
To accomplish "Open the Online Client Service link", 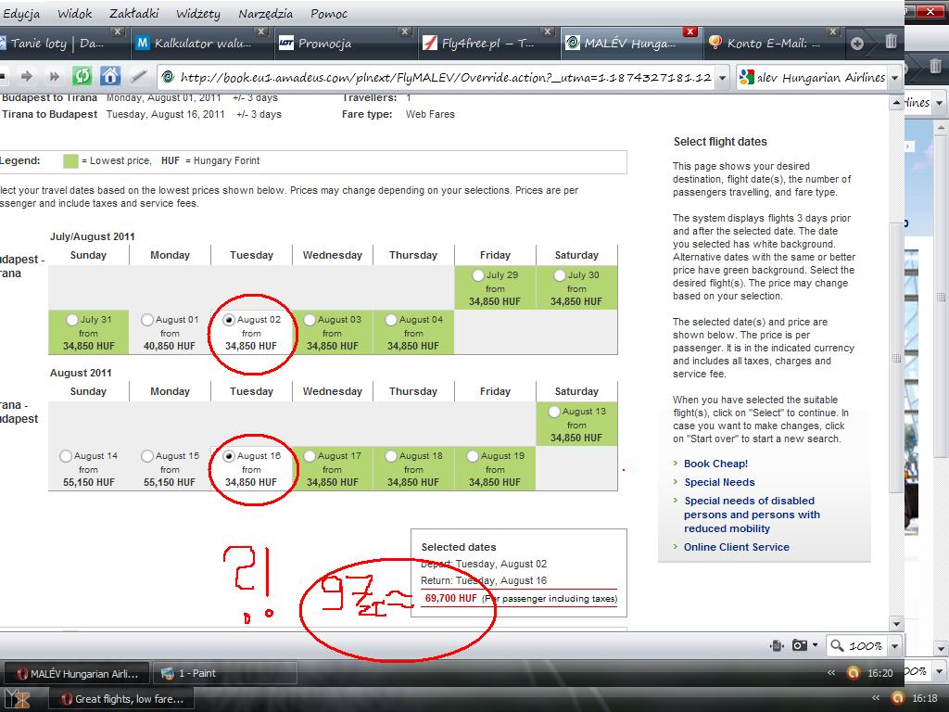I will click(737, 547).
